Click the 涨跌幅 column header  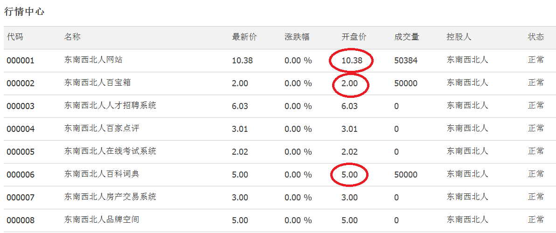(297, 37)
